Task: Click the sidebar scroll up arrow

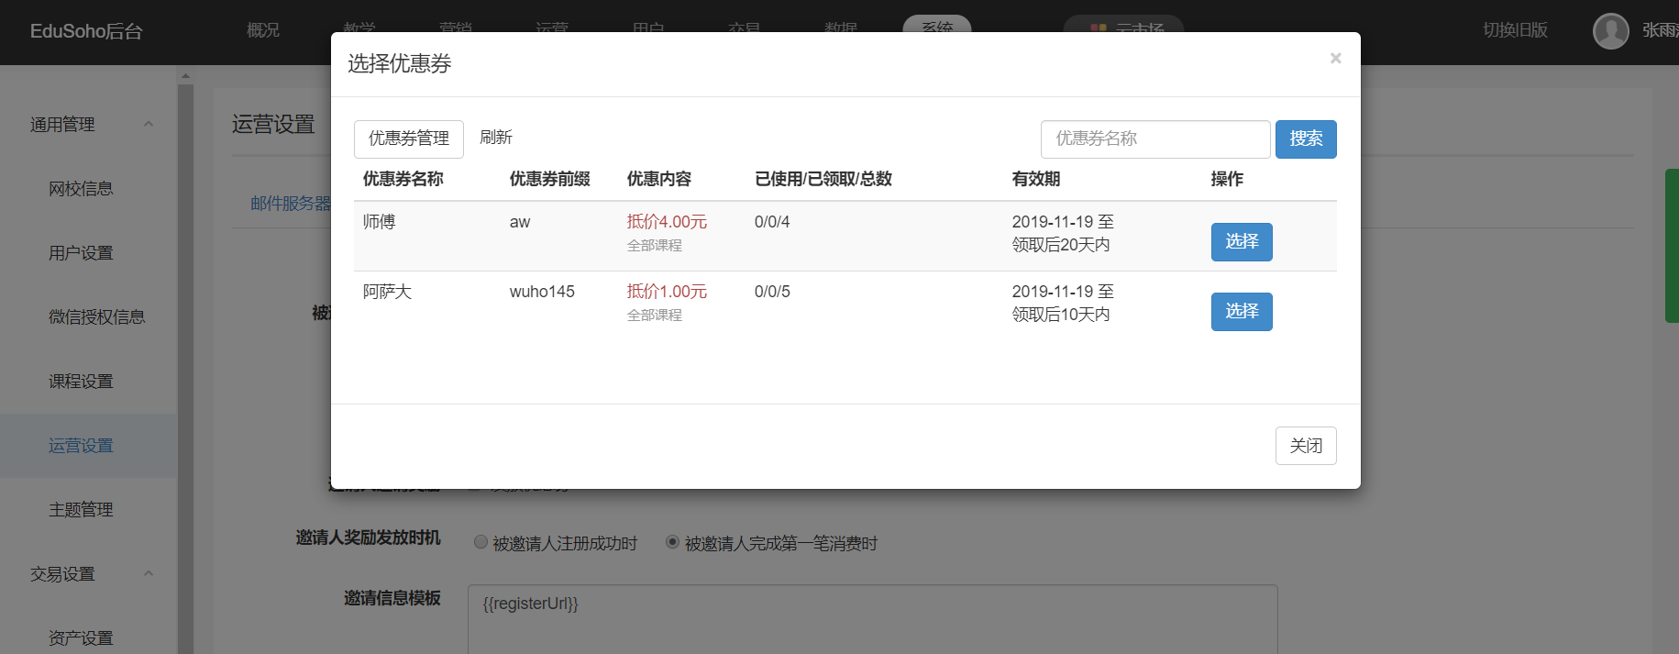Action: (185, 76)
